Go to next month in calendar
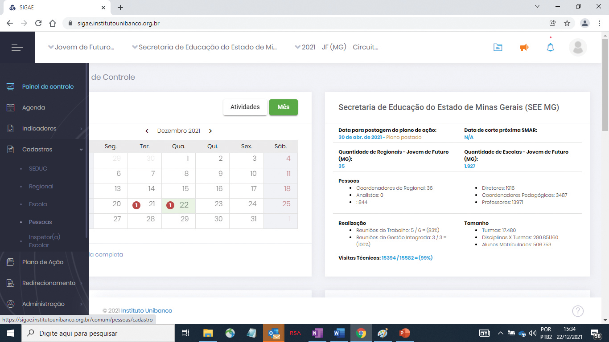This screenshot has width=609, height=342. 210,131
